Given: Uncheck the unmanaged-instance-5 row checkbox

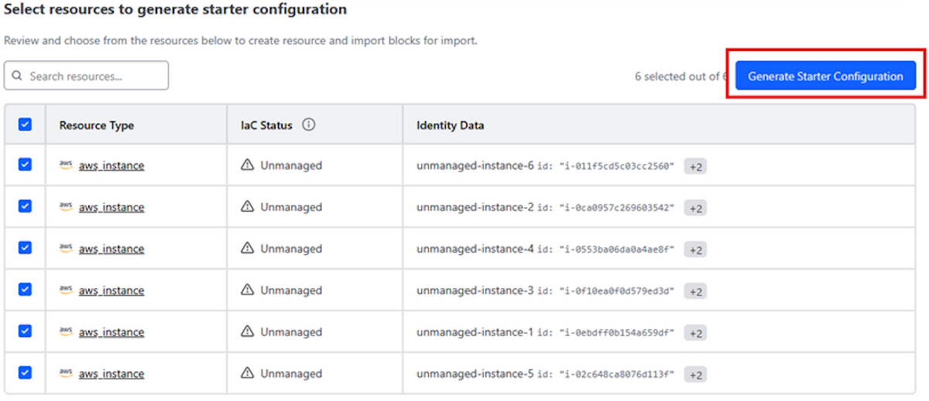Looking at the screenshot, I should coord(25,373).
